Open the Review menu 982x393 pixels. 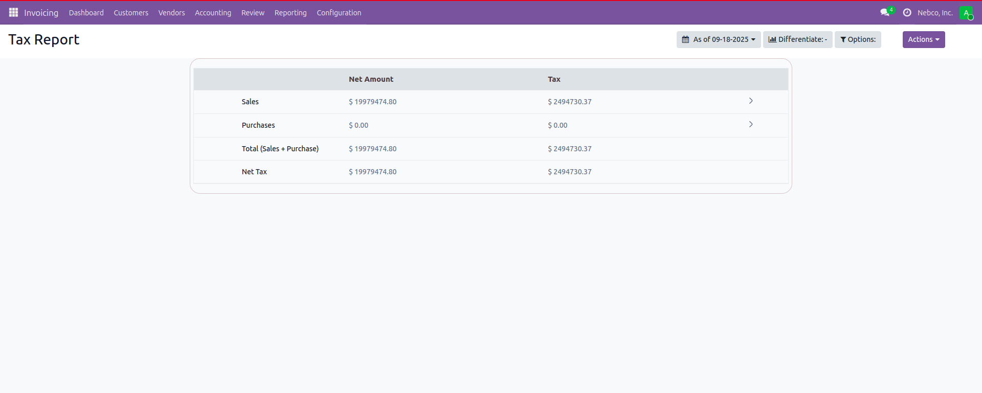[253, 13]
